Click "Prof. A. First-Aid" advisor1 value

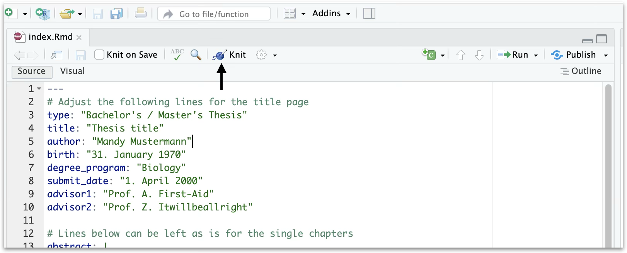pyautogui.click(x=158, y=194)
